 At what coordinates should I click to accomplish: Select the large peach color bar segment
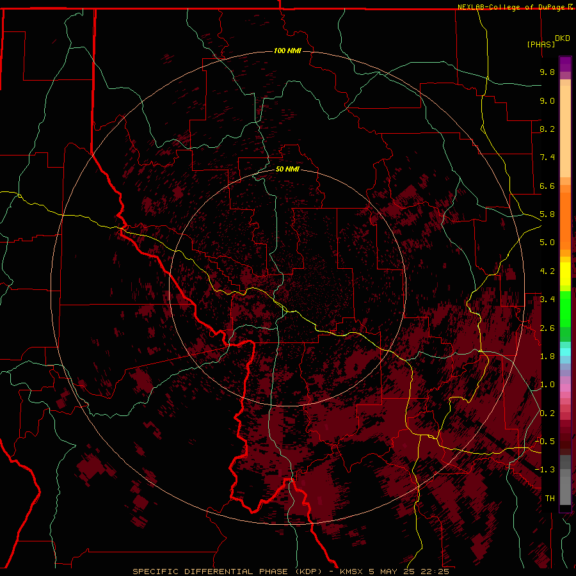click(565, 131)
